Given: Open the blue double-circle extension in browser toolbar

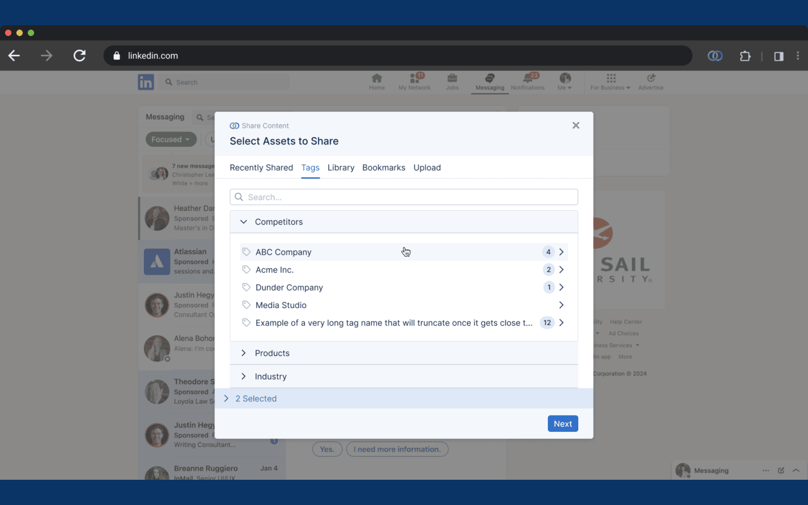Looking at the screenshot, I should 715,56.
